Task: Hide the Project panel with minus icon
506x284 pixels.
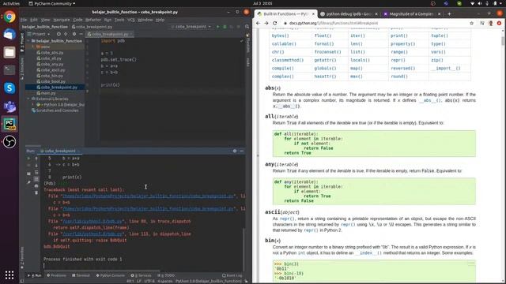Action: tap(81, 34)
